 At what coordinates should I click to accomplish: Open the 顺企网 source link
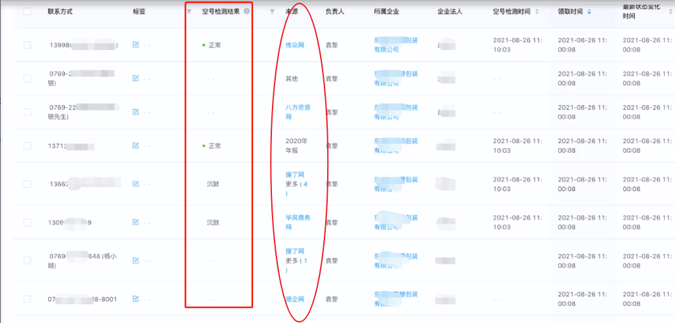tap(295, 299)
